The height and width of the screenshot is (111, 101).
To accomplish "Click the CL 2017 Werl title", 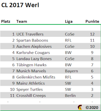I will [x=20, y=5].
